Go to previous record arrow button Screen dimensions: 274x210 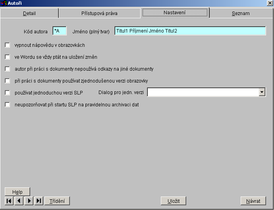(19, 201)
